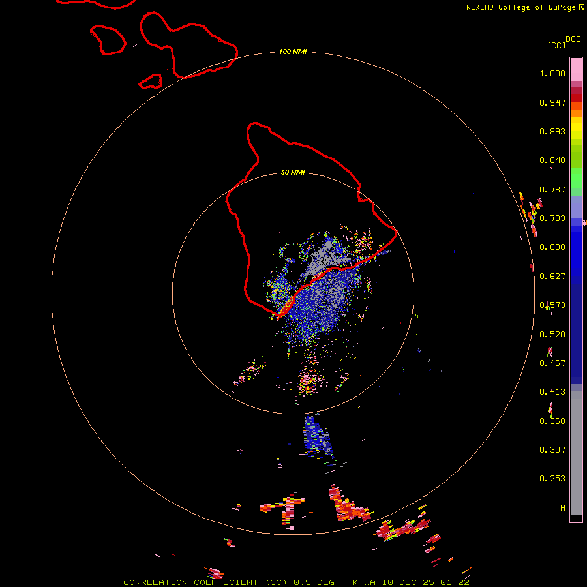This screenshot has width=587, height=587.
Task: Select the 0.413 scale value
Action: [x=552, y=392]
